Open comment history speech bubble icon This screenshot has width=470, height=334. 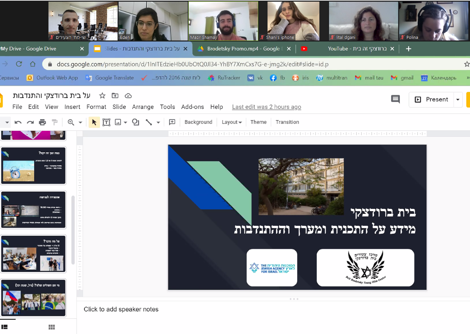(395, 99)
